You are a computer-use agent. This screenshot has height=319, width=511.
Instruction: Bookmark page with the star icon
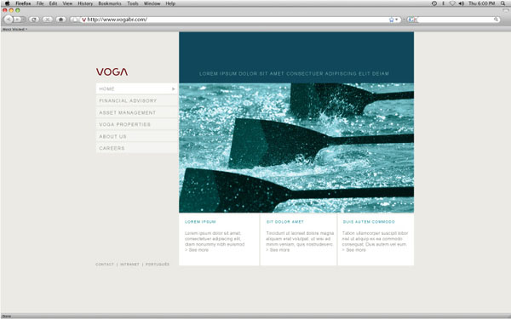391,20
